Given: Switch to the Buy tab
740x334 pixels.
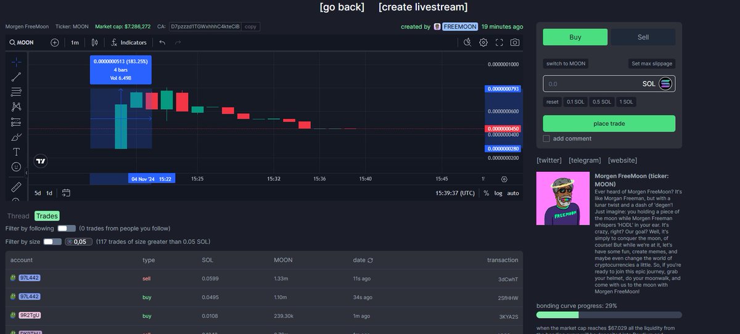Looking at the screenshot, I should point(575,37).
